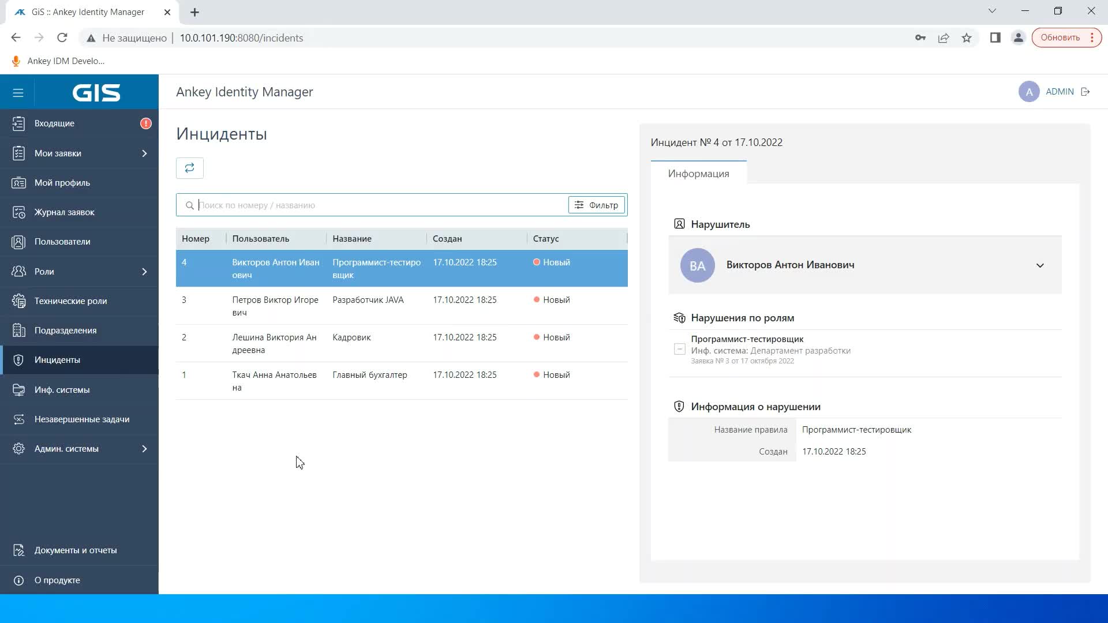The width and height of the screenshot is (1108, 623).
Task: Go to Пользователи section
Action: [x=79, y=242]
